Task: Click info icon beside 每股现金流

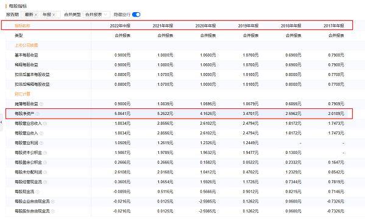Action: (38, 192)
